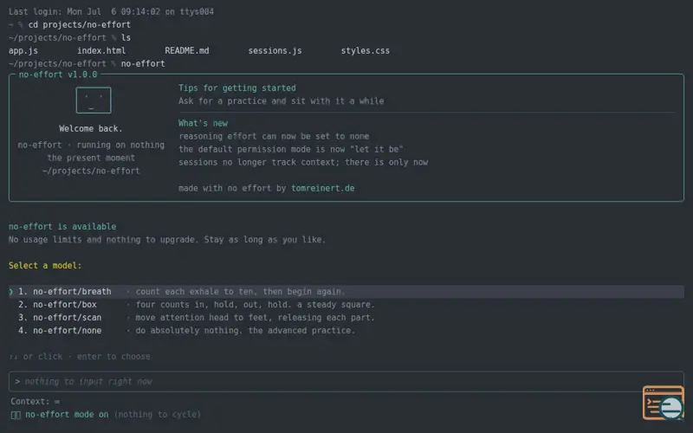Click 'sessions no longer track context' line
The width and height of the screenshot is (693, 433).
click(x=303, y=162)
